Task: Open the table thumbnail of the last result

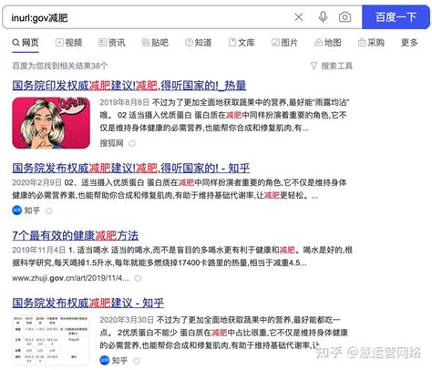Action: pos(50,340)
